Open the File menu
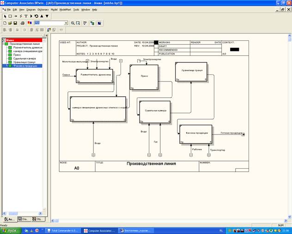The width and height of the screenshot is (292, 234). tap(9, 10)
